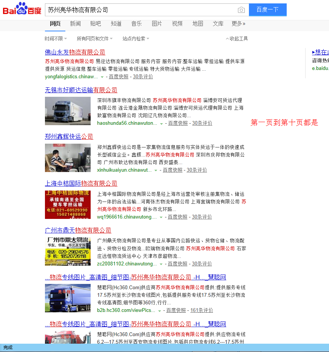Screen dimensions: 329x352
Task: Open the 站点内检索 dropdown
Action: coord(136,39)
